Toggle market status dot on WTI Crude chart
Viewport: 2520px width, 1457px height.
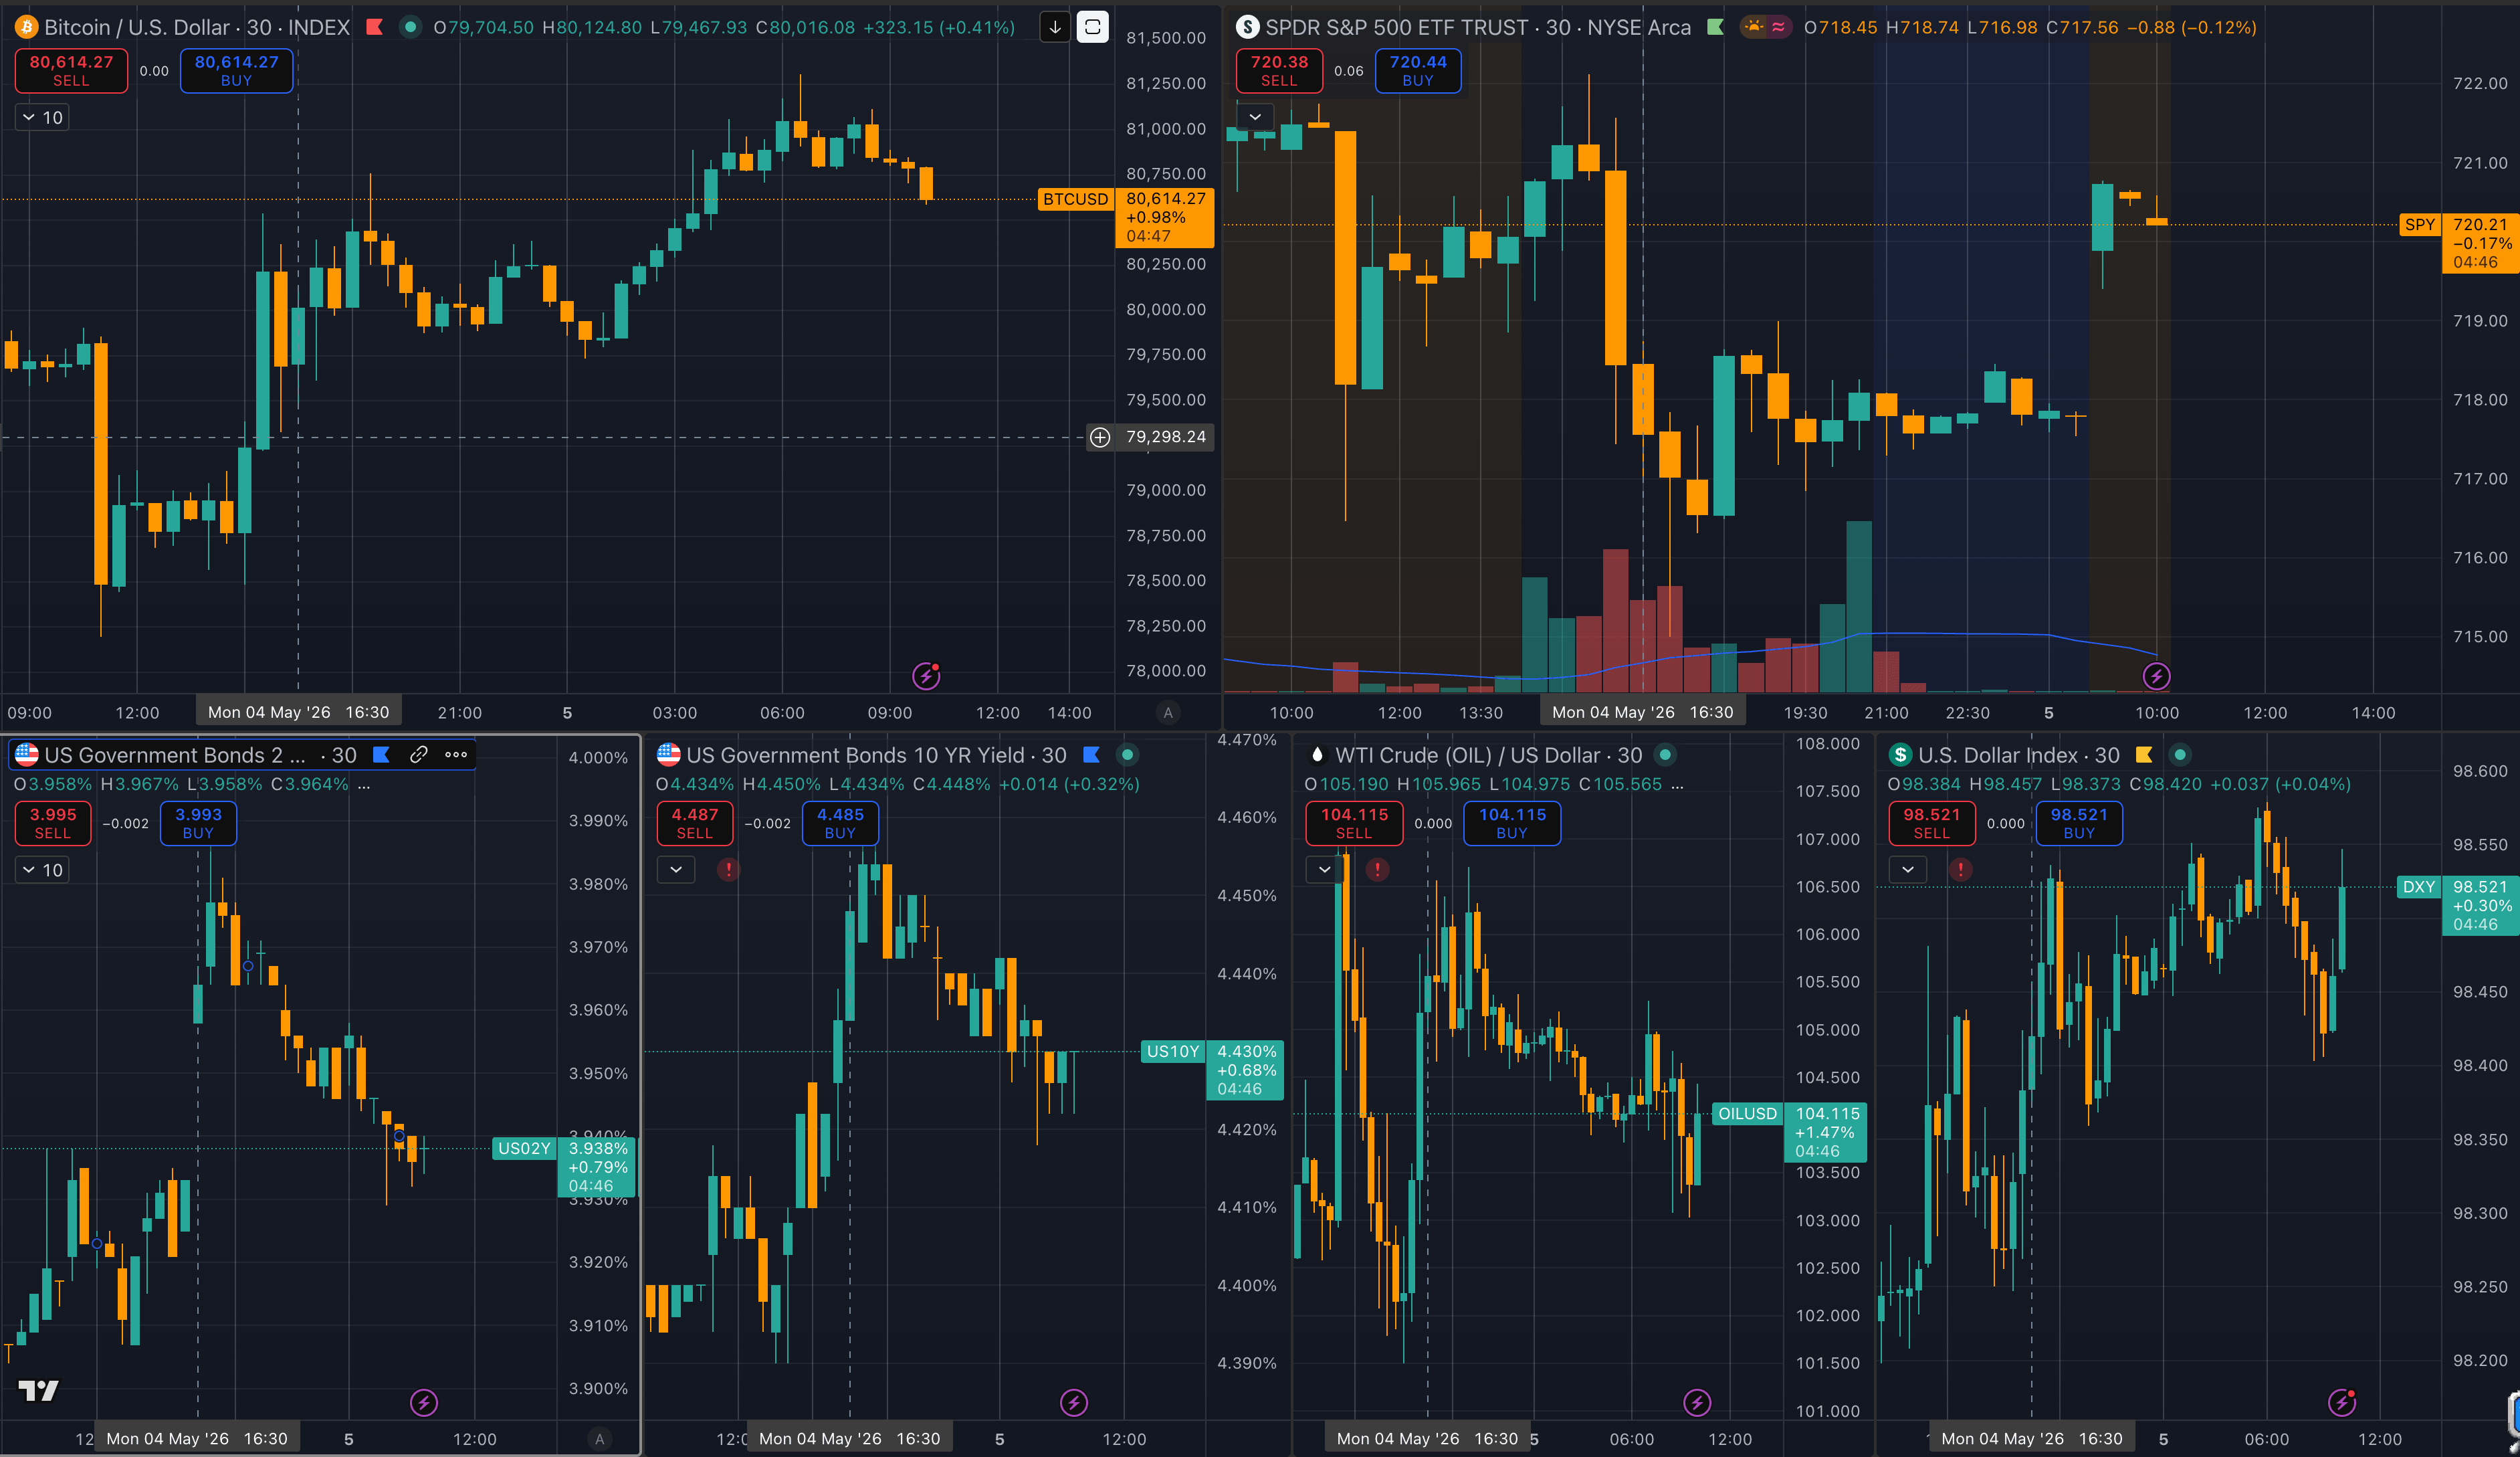pos(1665,755)
